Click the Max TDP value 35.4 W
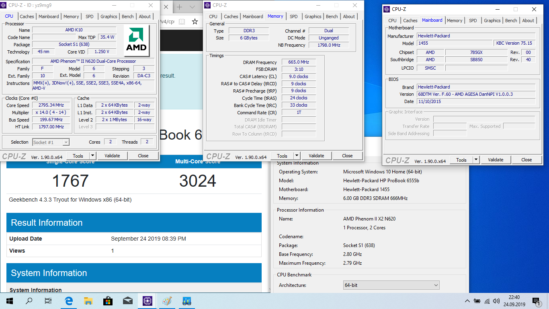Image resolution: width=549 pixels, height=309 pixels. (x=107, y=37)
